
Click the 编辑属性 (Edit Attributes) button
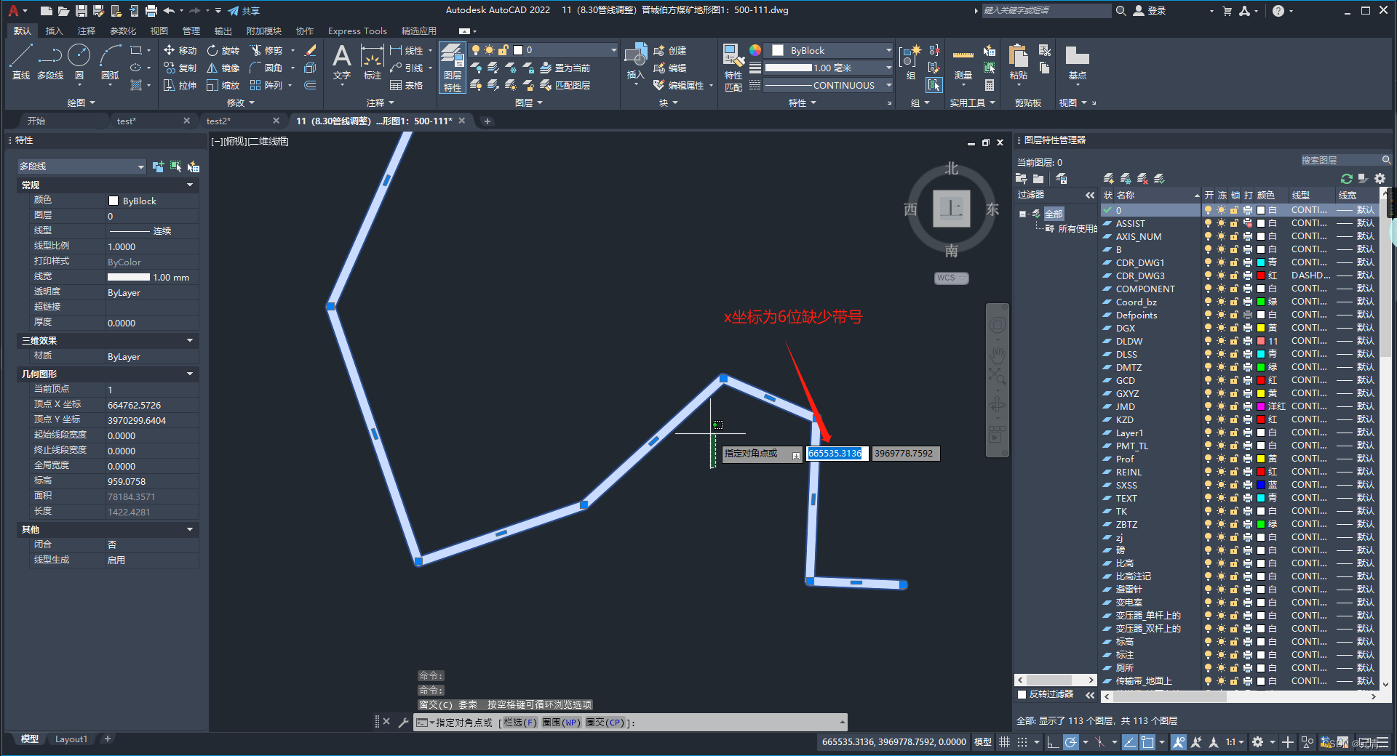(x=679, y=85)
